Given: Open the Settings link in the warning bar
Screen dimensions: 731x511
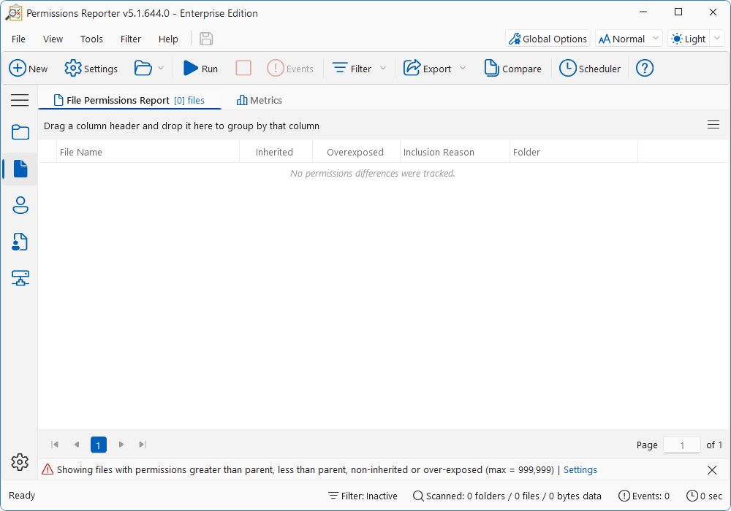Looking at the screenshot, I should [580, 469].
